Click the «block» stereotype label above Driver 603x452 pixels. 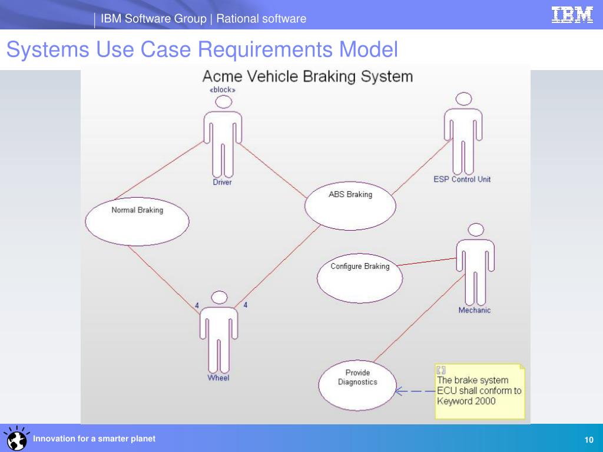222,90
